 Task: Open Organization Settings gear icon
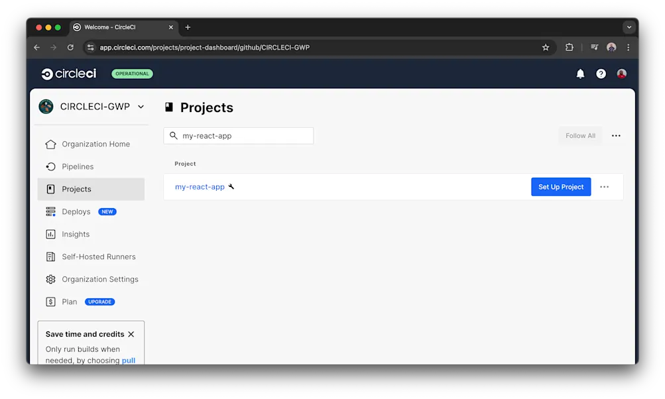[50, 279]
